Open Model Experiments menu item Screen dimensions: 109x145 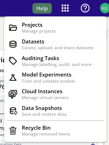point(55,78)
